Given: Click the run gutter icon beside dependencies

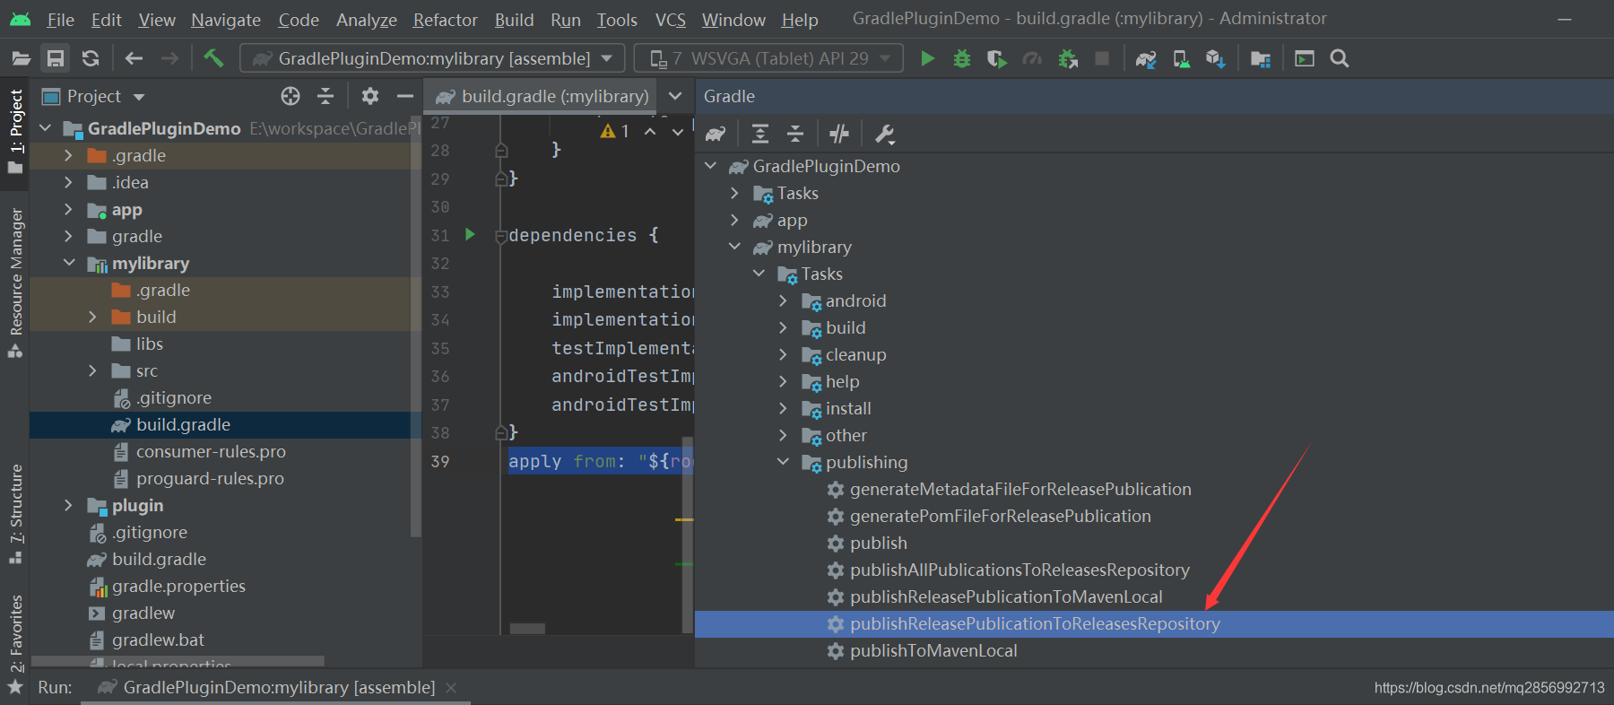Looking at the screenshot, I should [x=469, y=235].
